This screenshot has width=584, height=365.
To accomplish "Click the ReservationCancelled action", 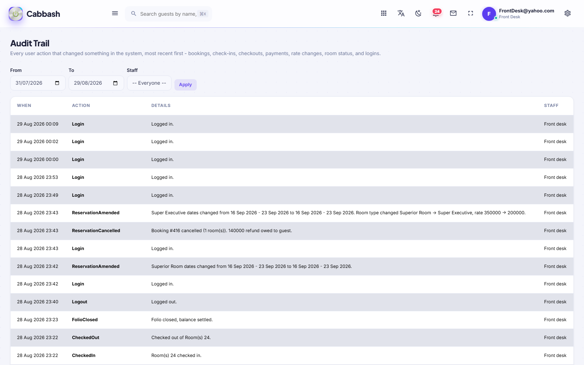I will (96, 231).
